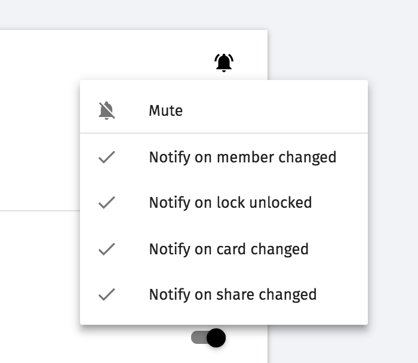
Task: Click the crossed-out bell Mute icon
Action: (x=107, y=110)
